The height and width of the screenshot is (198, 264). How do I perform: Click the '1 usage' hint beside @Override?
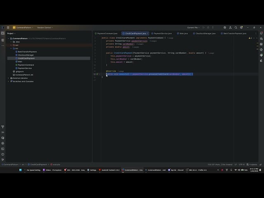click(x=120, y=71)
